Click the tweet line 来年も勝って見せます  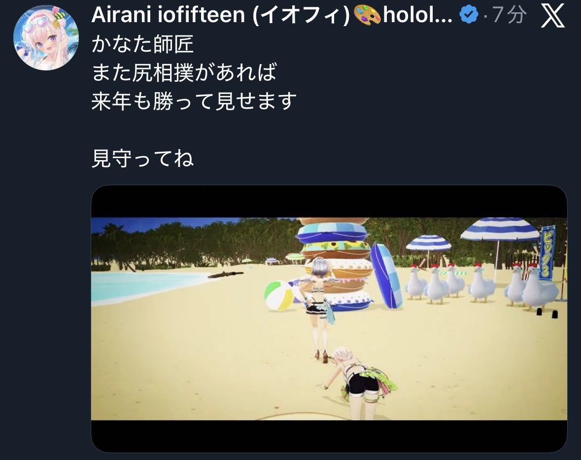pyautogui.click(x=194, y=101)
